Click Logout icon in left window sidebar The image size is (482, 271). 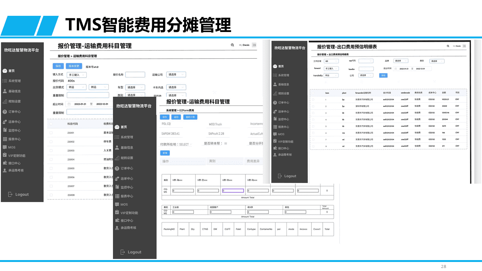11,194
